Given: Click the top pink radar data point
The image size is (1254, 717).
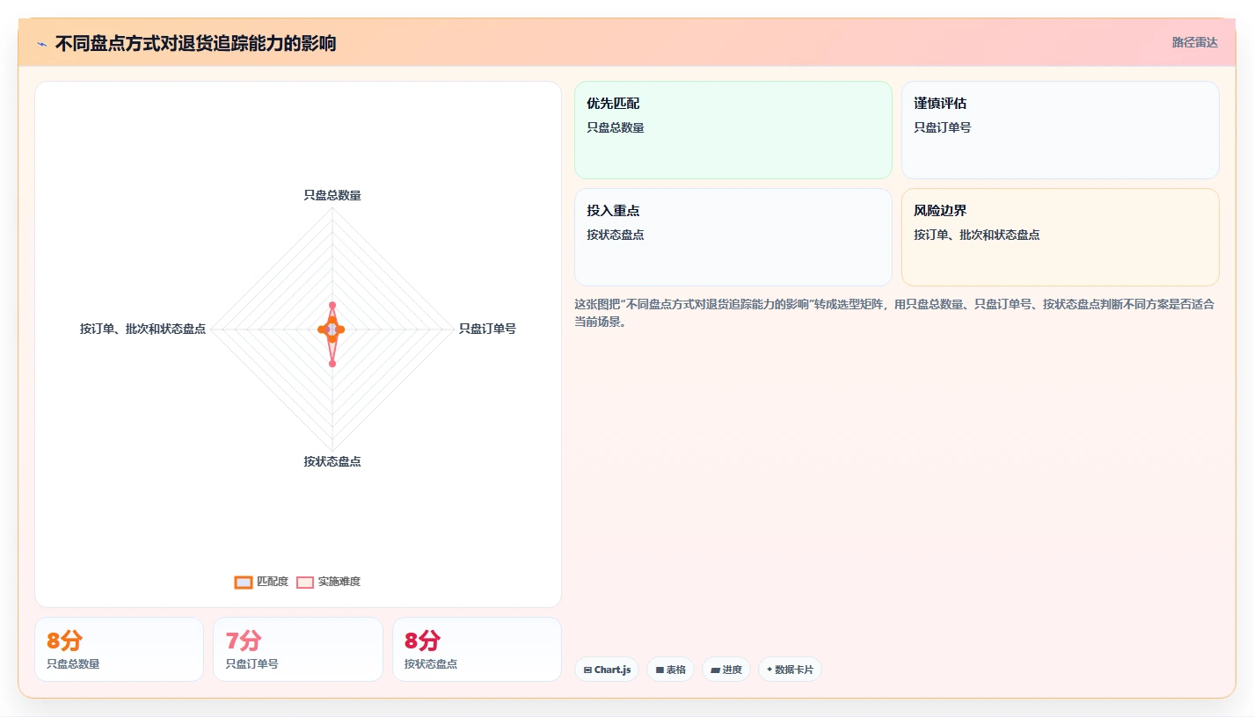Looking at the screenshot, I should 332,305.
